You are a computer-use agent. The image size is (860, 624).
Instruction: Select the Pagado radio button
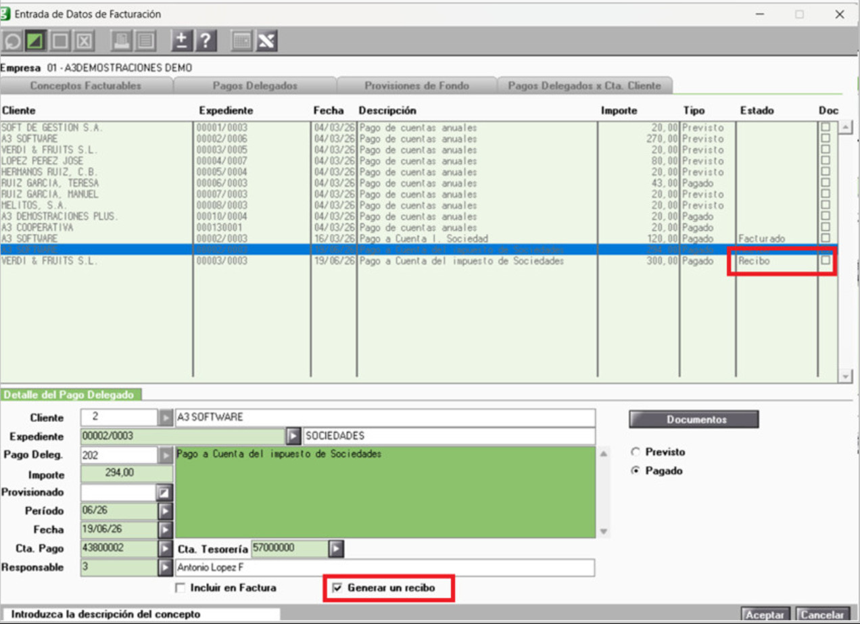pos(635,471)
